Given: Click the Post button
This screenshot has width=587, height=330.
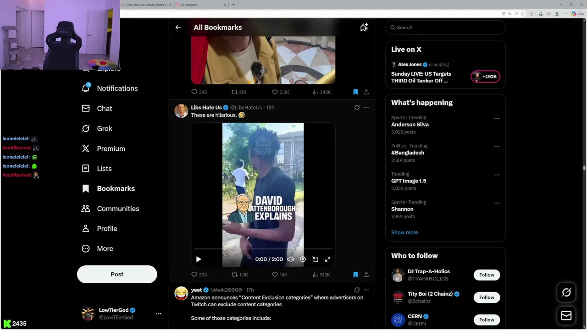Looking at the screenshot, I should point(117,274).
